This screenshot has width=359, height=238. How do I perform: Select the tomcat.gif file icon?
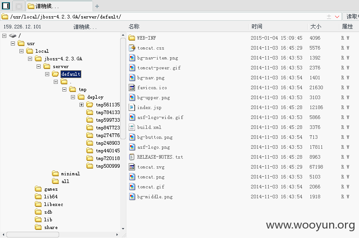coord(132,187)
